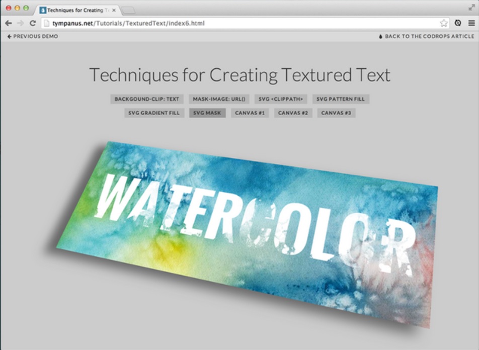The height and width of the screenshot is (350, 479).
Task: Reload the page with the refresh icon
Action: (x=33, y=23)
